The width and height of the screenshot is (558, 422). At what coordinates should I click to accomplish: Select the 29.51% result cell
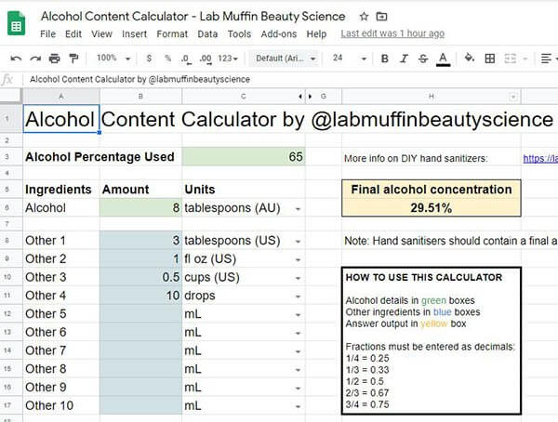(432, 208)
